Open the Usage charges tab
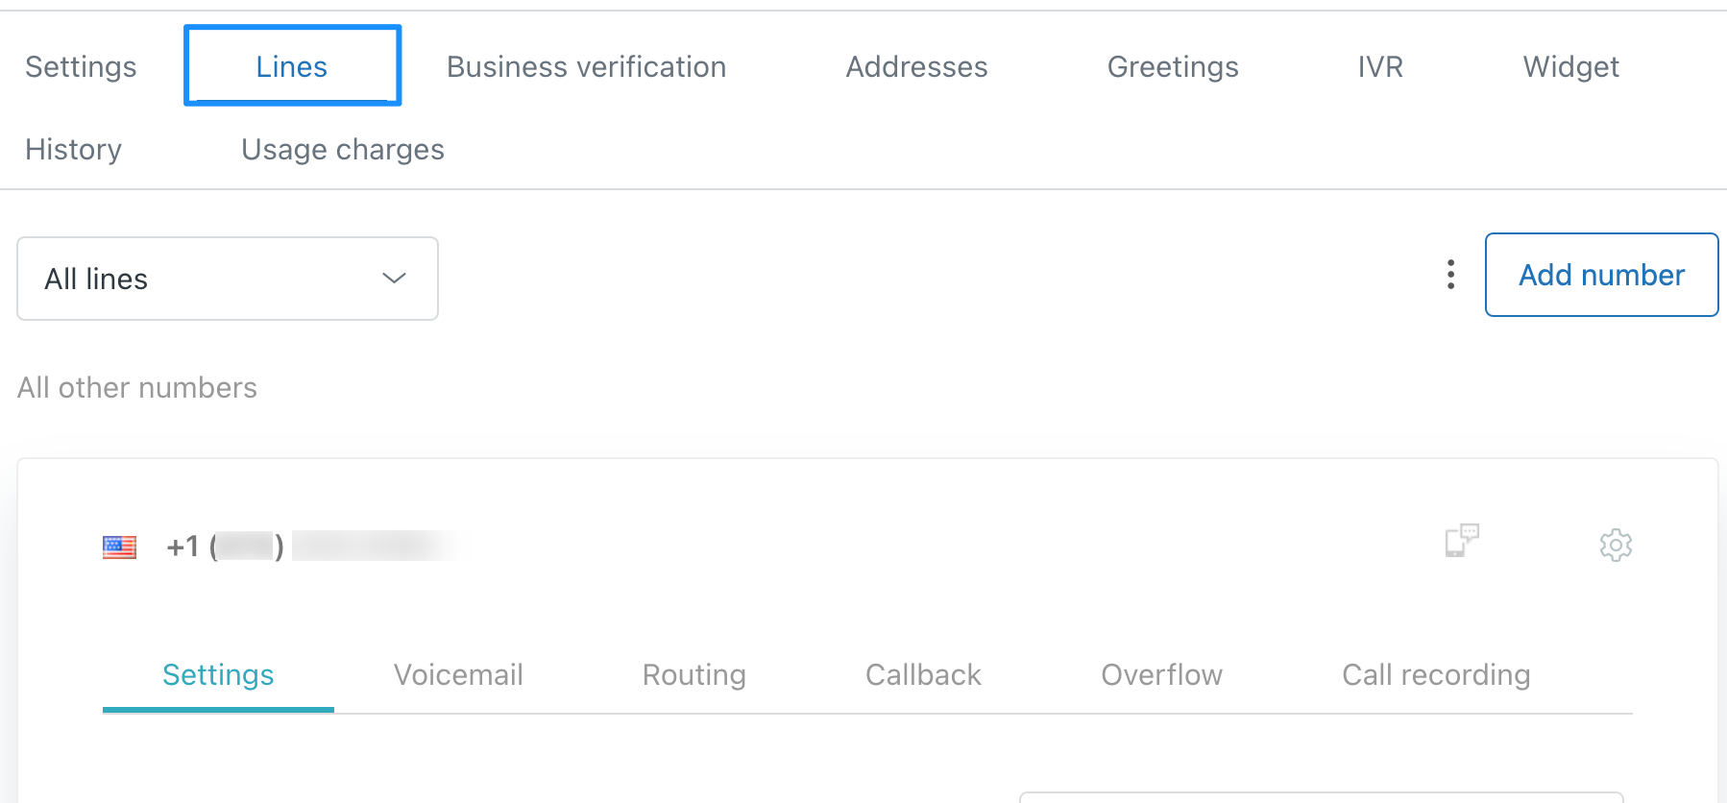 (x=343, y=149)
